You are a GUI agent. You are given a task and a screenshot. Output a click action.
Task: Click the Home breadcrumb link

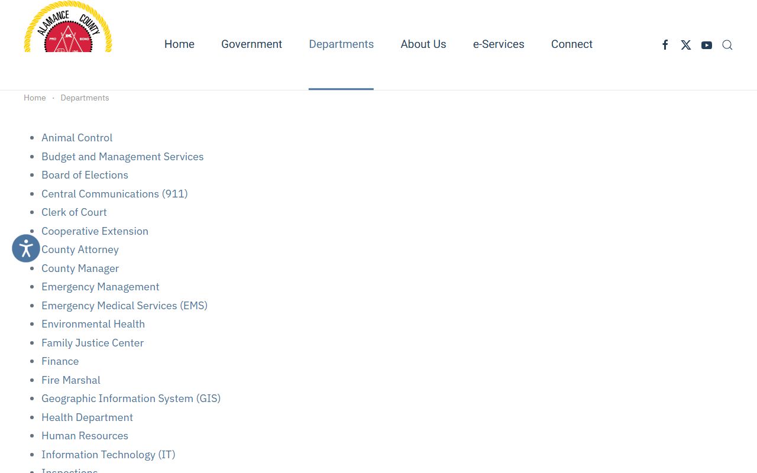click(x=35, y=98)
